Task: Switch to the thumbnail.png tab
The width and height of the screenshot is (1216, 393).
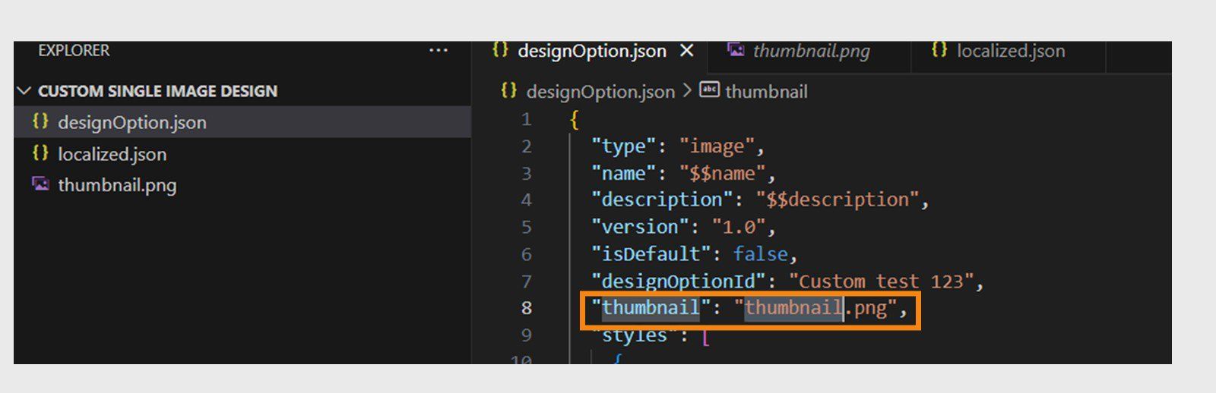Action: point(811,51)
